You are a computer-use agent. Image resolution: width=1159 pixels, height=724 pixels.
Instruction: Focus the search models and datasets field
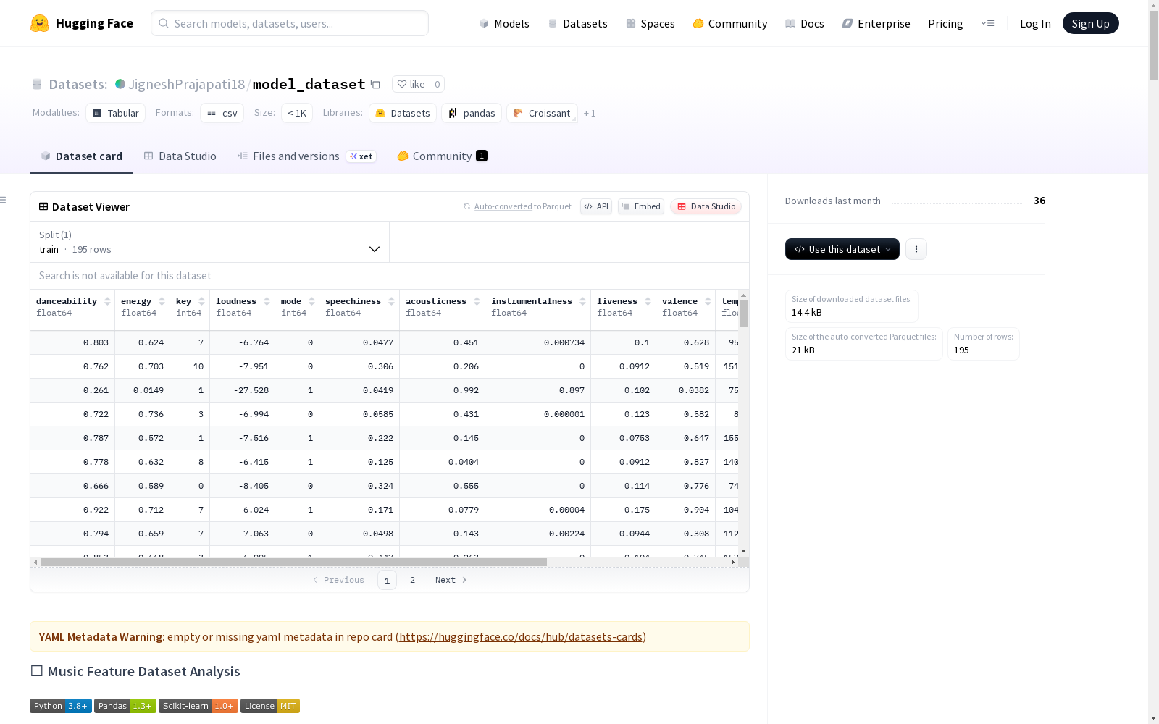(x=290, y=23)
